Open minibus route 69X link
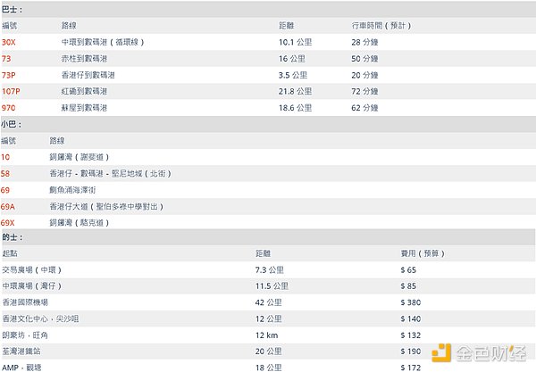Screen dimensions: 536x372 point(9,222)
